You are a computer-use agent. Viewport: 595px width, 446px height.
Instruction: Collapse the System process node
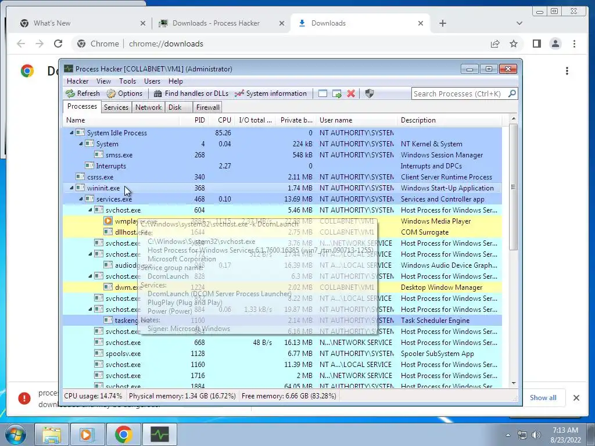point(80,144)
